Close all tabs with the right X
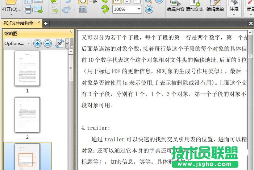The height and width of the screenshot is (170, 254). pyautogui.click(x=251, y=24)
